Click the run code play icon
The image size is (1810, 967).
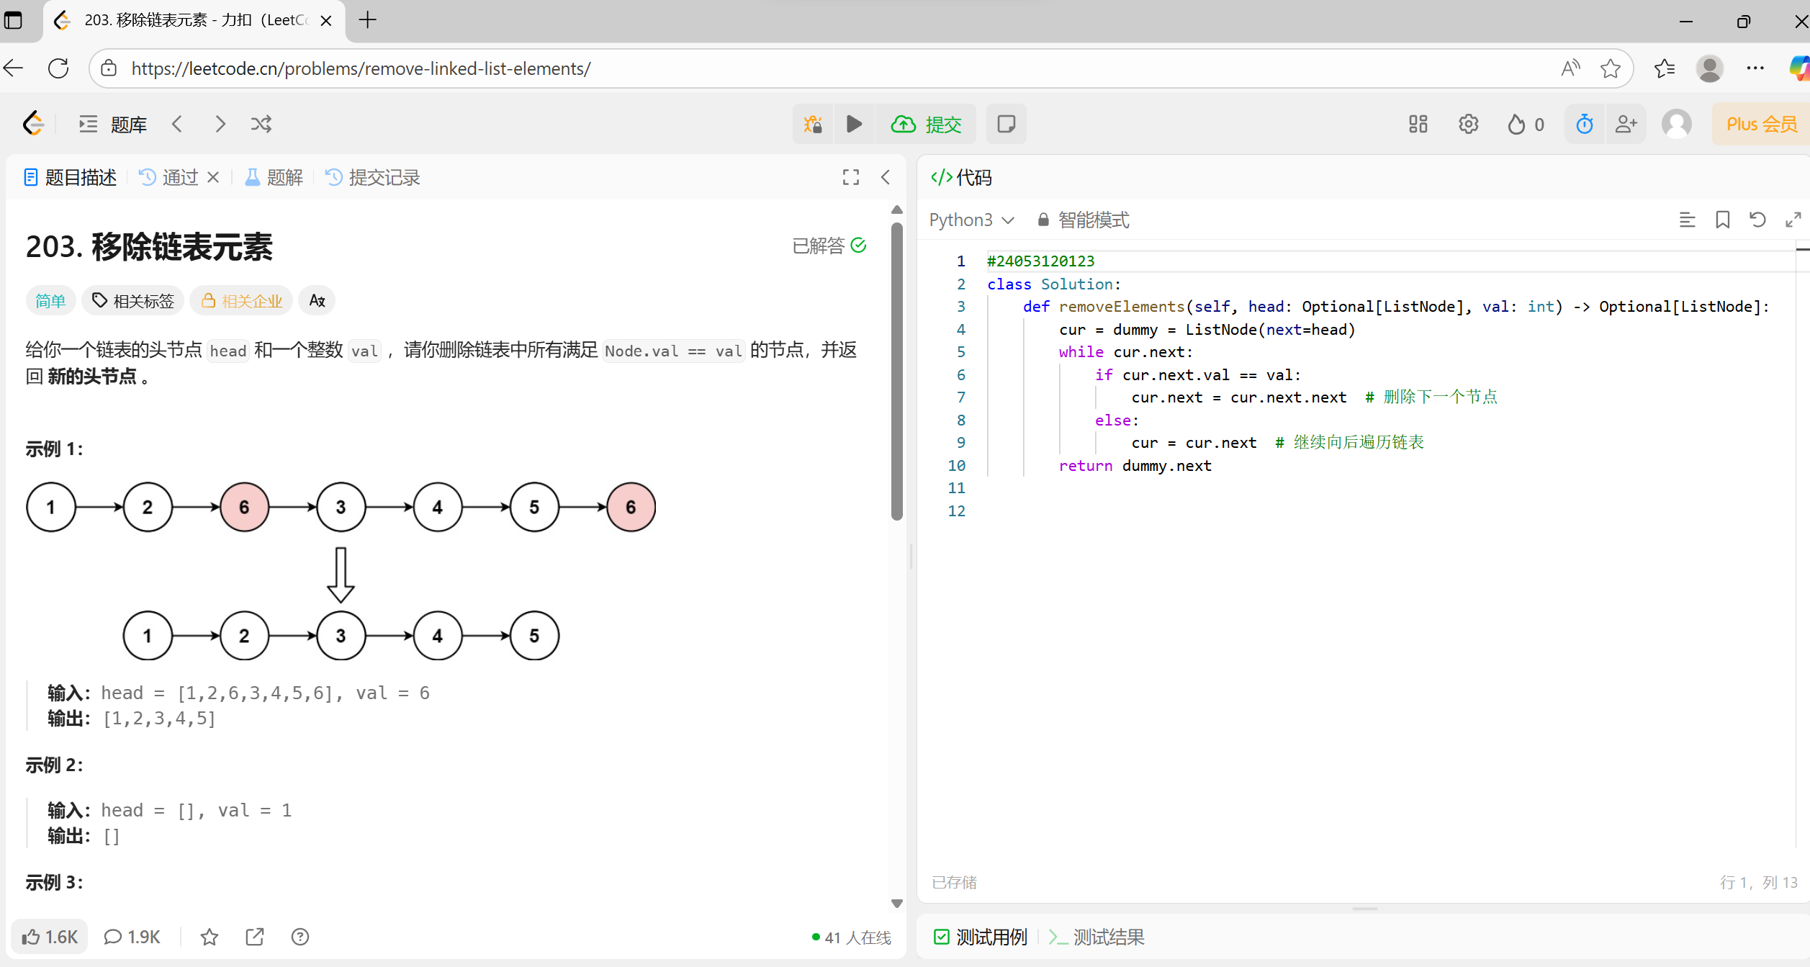pos(854,124)
